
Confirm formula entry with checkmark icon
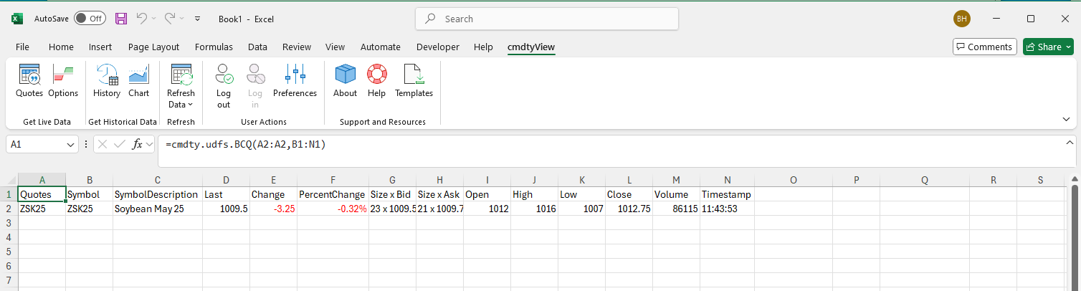pyautogui.click(x=120, y=144)
